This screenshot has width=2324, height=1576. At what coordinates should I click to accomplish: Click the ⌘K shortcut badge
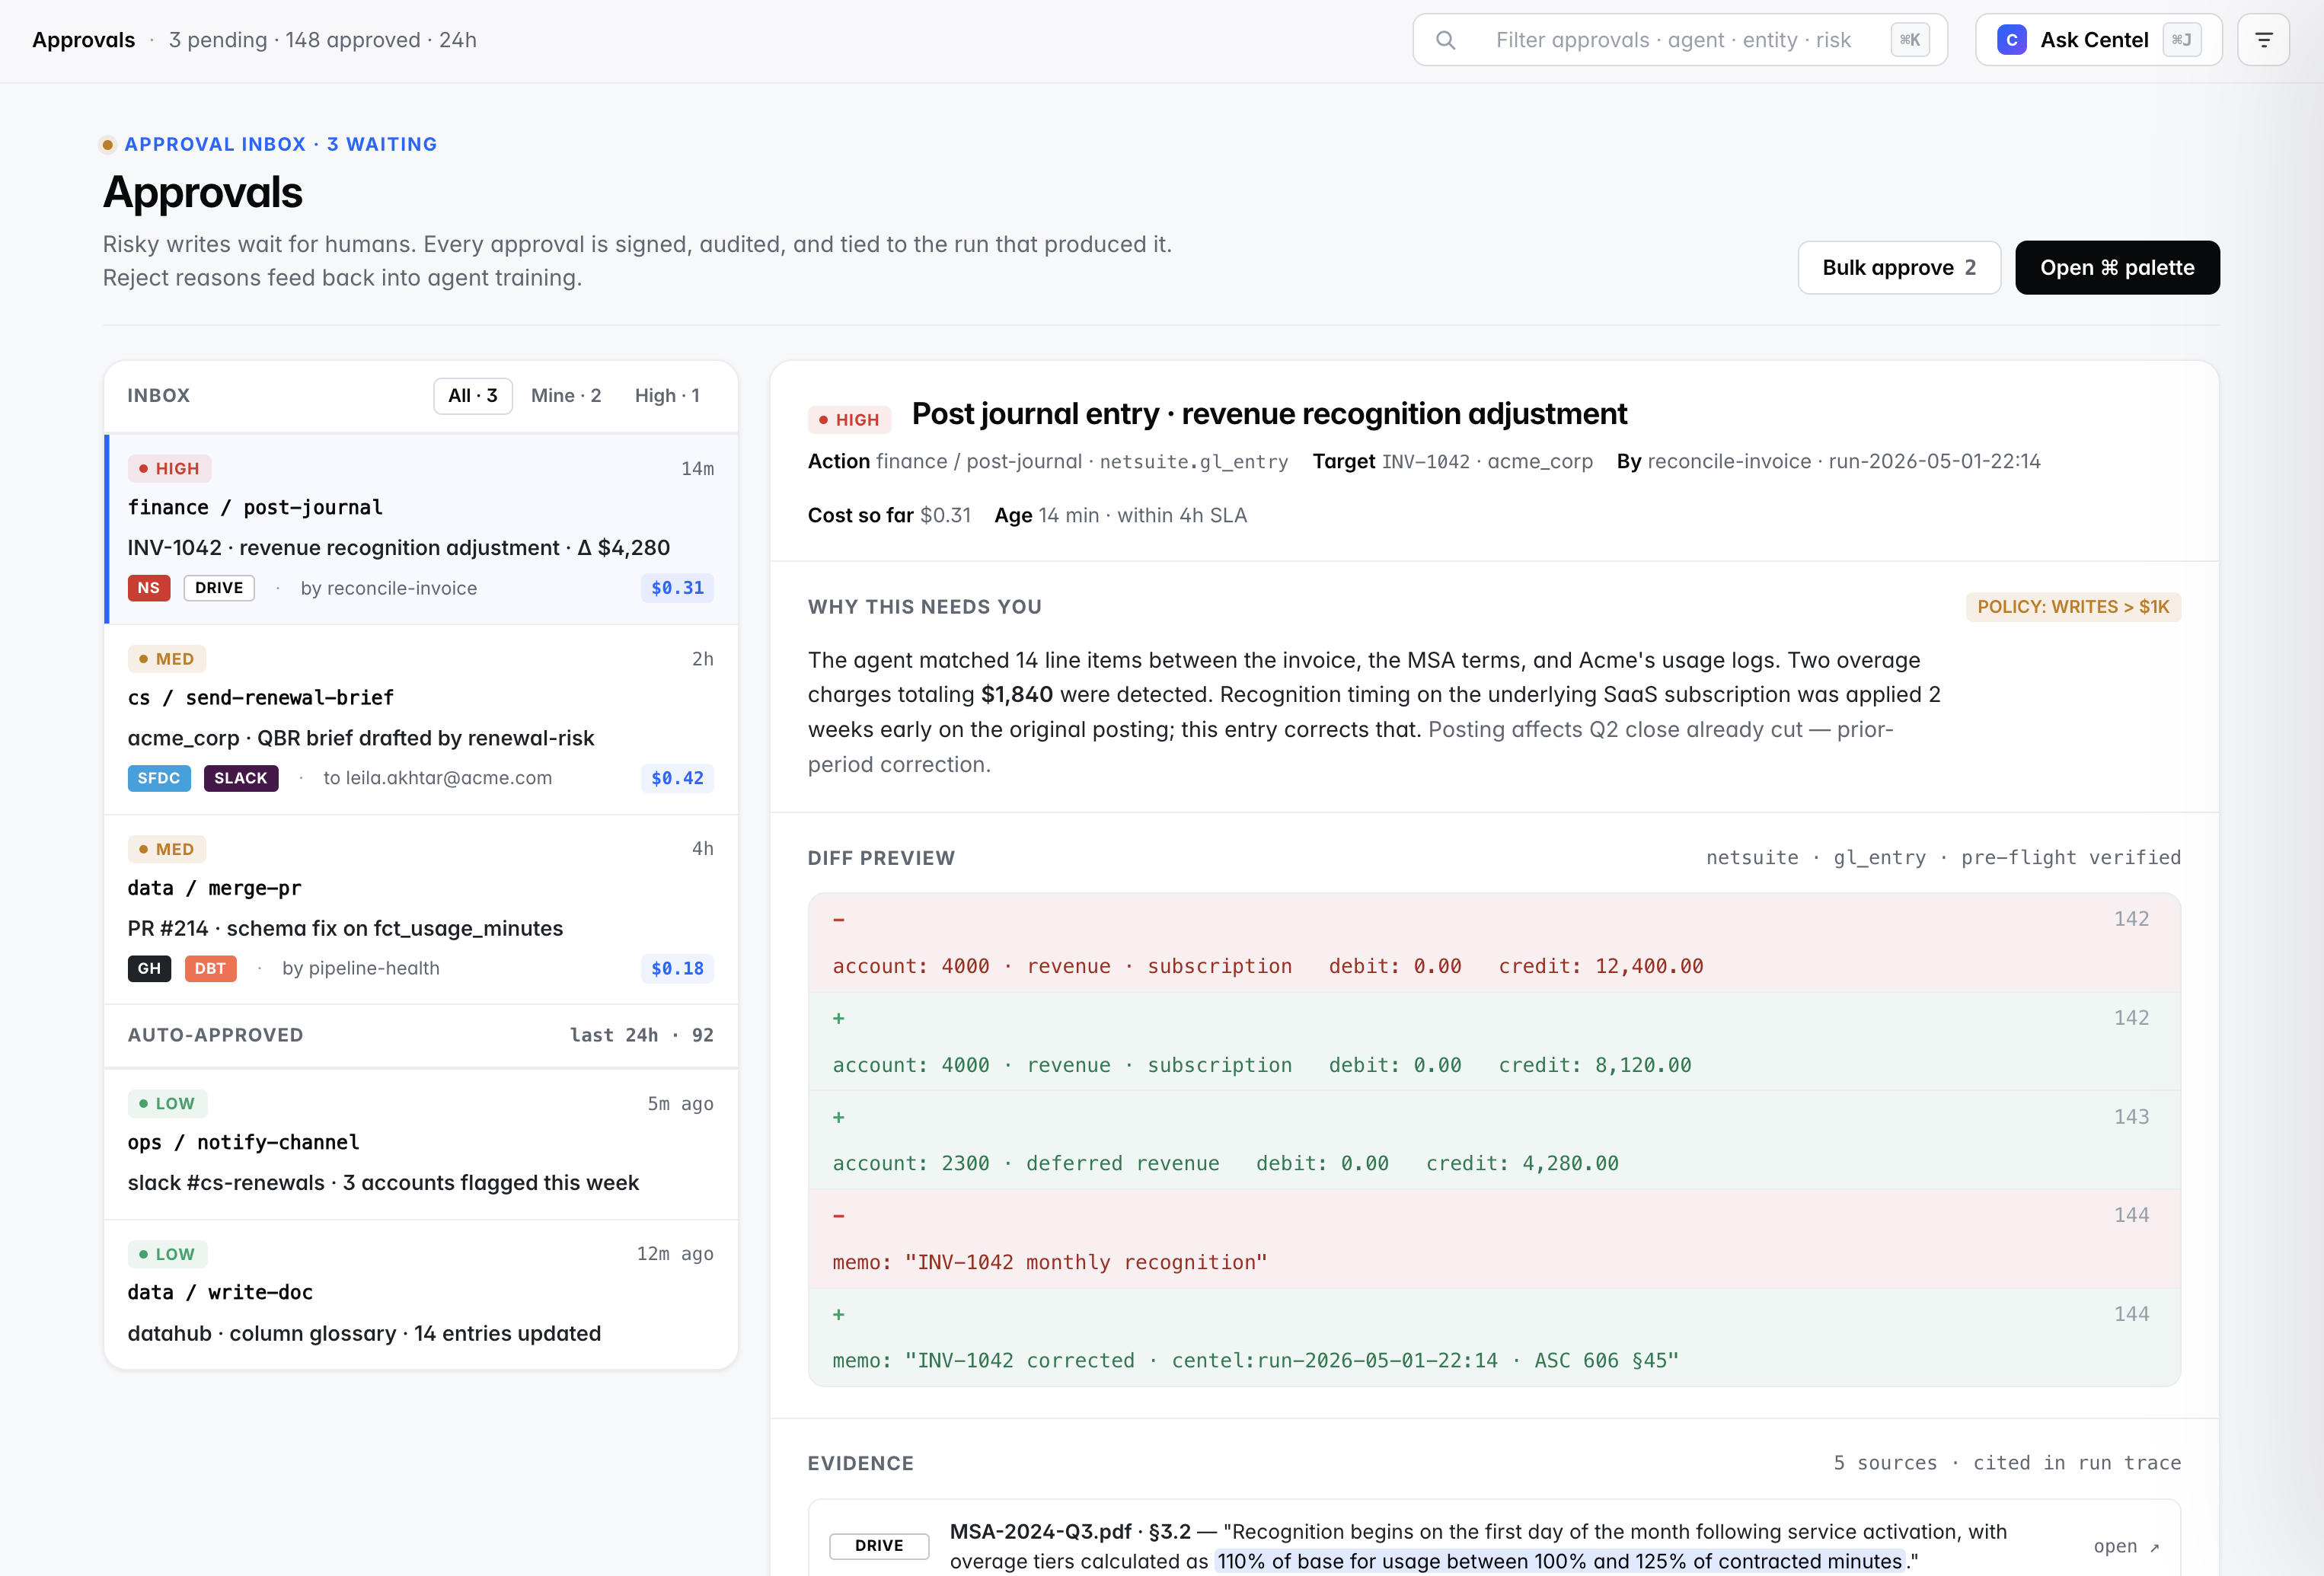tap(1909, 40)
